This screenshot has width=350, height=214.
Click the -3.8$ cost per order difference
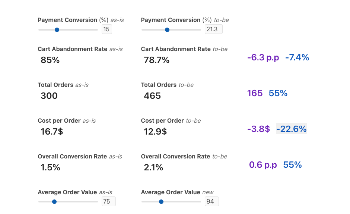(x=258, y=129)
